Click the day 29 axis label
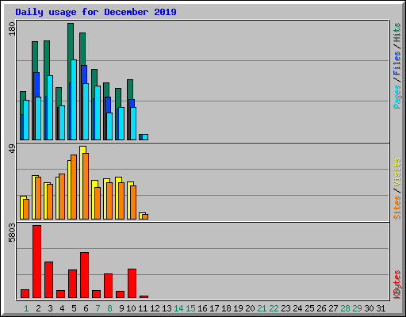The width and height of the screenshot is (406, 317). 357,308
